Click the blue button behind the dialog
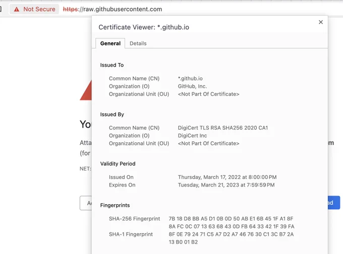 [334, 203]
